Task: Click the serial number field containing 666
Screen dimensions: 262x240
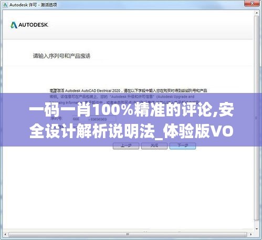Action: [80, 119]
